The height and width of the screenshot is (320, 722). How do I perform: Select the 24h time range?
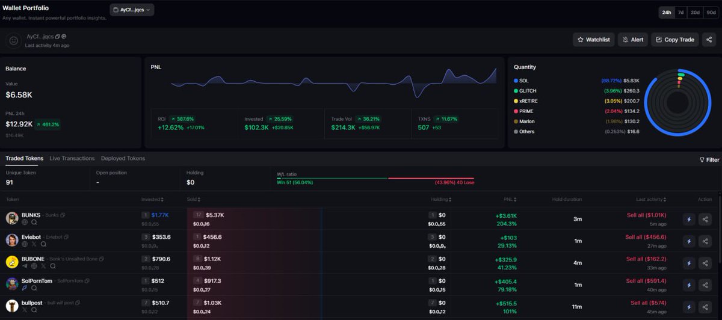coord(667,12)
